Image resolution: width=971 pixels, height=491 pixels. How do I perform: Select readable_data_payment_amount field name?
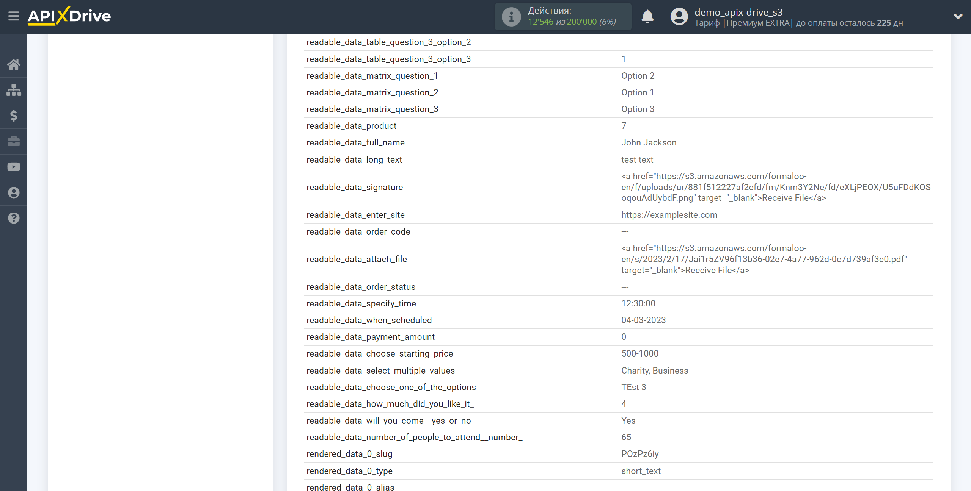point(370,337)
